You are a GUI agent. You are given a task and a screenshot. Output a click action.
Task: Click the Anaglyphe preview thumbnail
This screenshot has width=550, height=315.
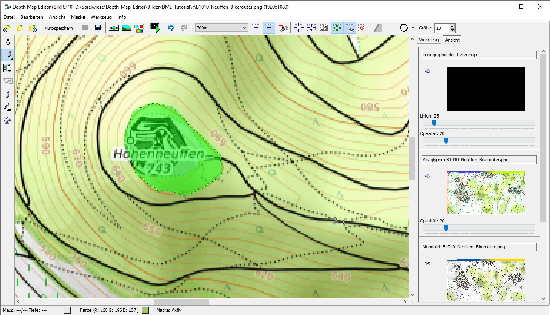pyautogui.click(x=486, y=193)
